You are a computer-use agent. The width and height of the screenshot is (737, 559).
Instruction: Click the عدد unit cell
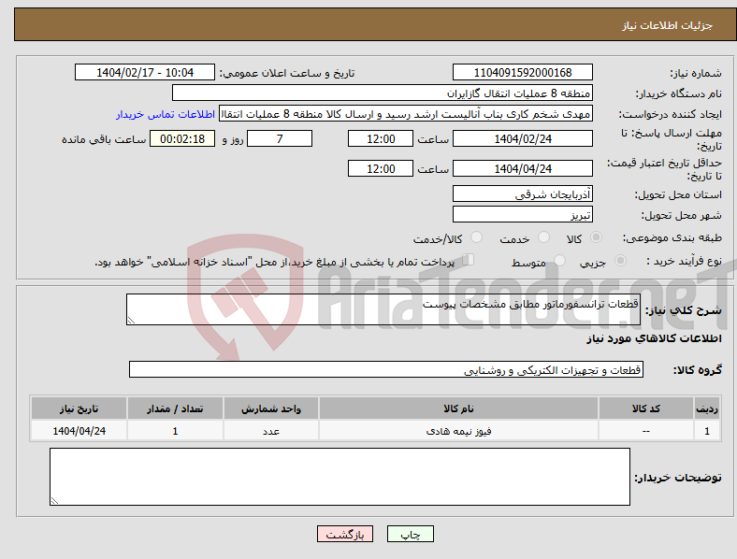pyautogui.click(x=271, y=431)
